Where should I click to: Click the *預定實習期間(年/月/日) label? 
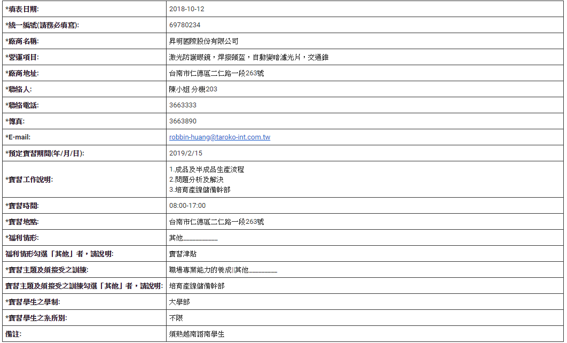pos(45,153)
